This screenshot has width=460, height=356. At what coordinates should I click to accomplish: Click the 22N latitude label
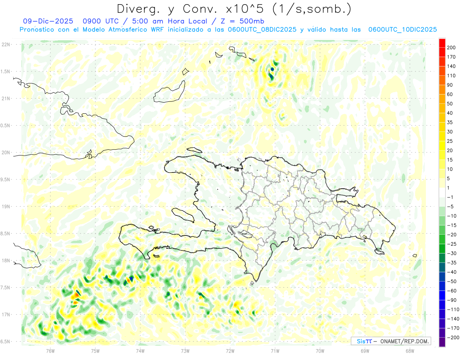(6, 45)
